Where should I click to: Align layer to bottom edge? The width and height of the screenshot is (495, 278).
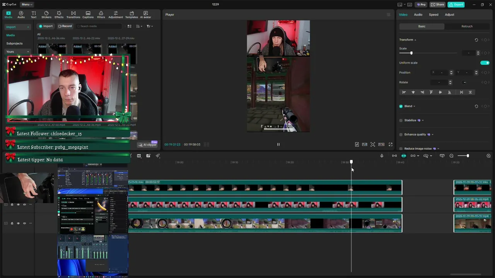tap(449, 92)
